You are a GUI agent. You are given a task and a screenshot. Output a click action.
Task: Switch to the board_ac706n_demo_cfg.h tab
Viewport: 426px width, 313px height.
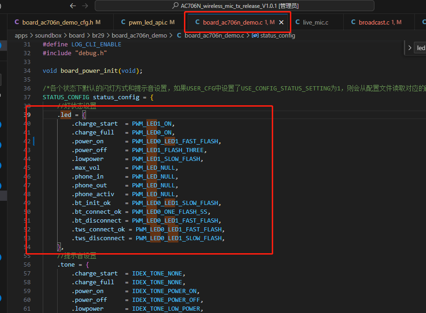(58, 22)
